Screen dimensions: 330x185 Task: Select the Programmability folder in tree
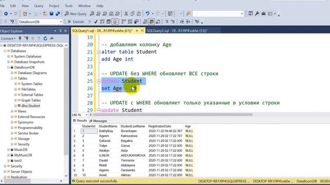[x=30, y=128]
